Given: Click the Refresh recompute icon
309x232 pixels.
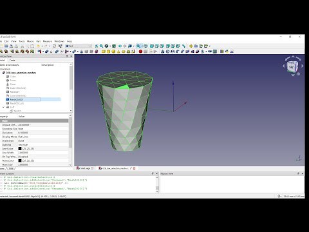Looking at the screenshot, I should point(55,46).
